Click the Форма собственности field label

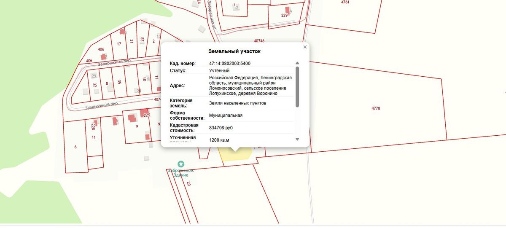click(x=188, y=115)
